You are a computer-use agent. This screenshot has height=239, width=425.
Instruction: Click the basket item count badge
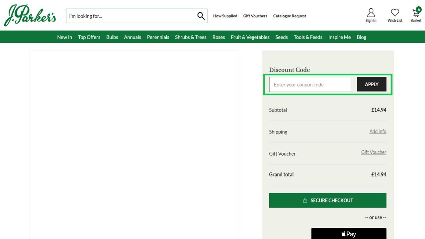pos(418,9)
